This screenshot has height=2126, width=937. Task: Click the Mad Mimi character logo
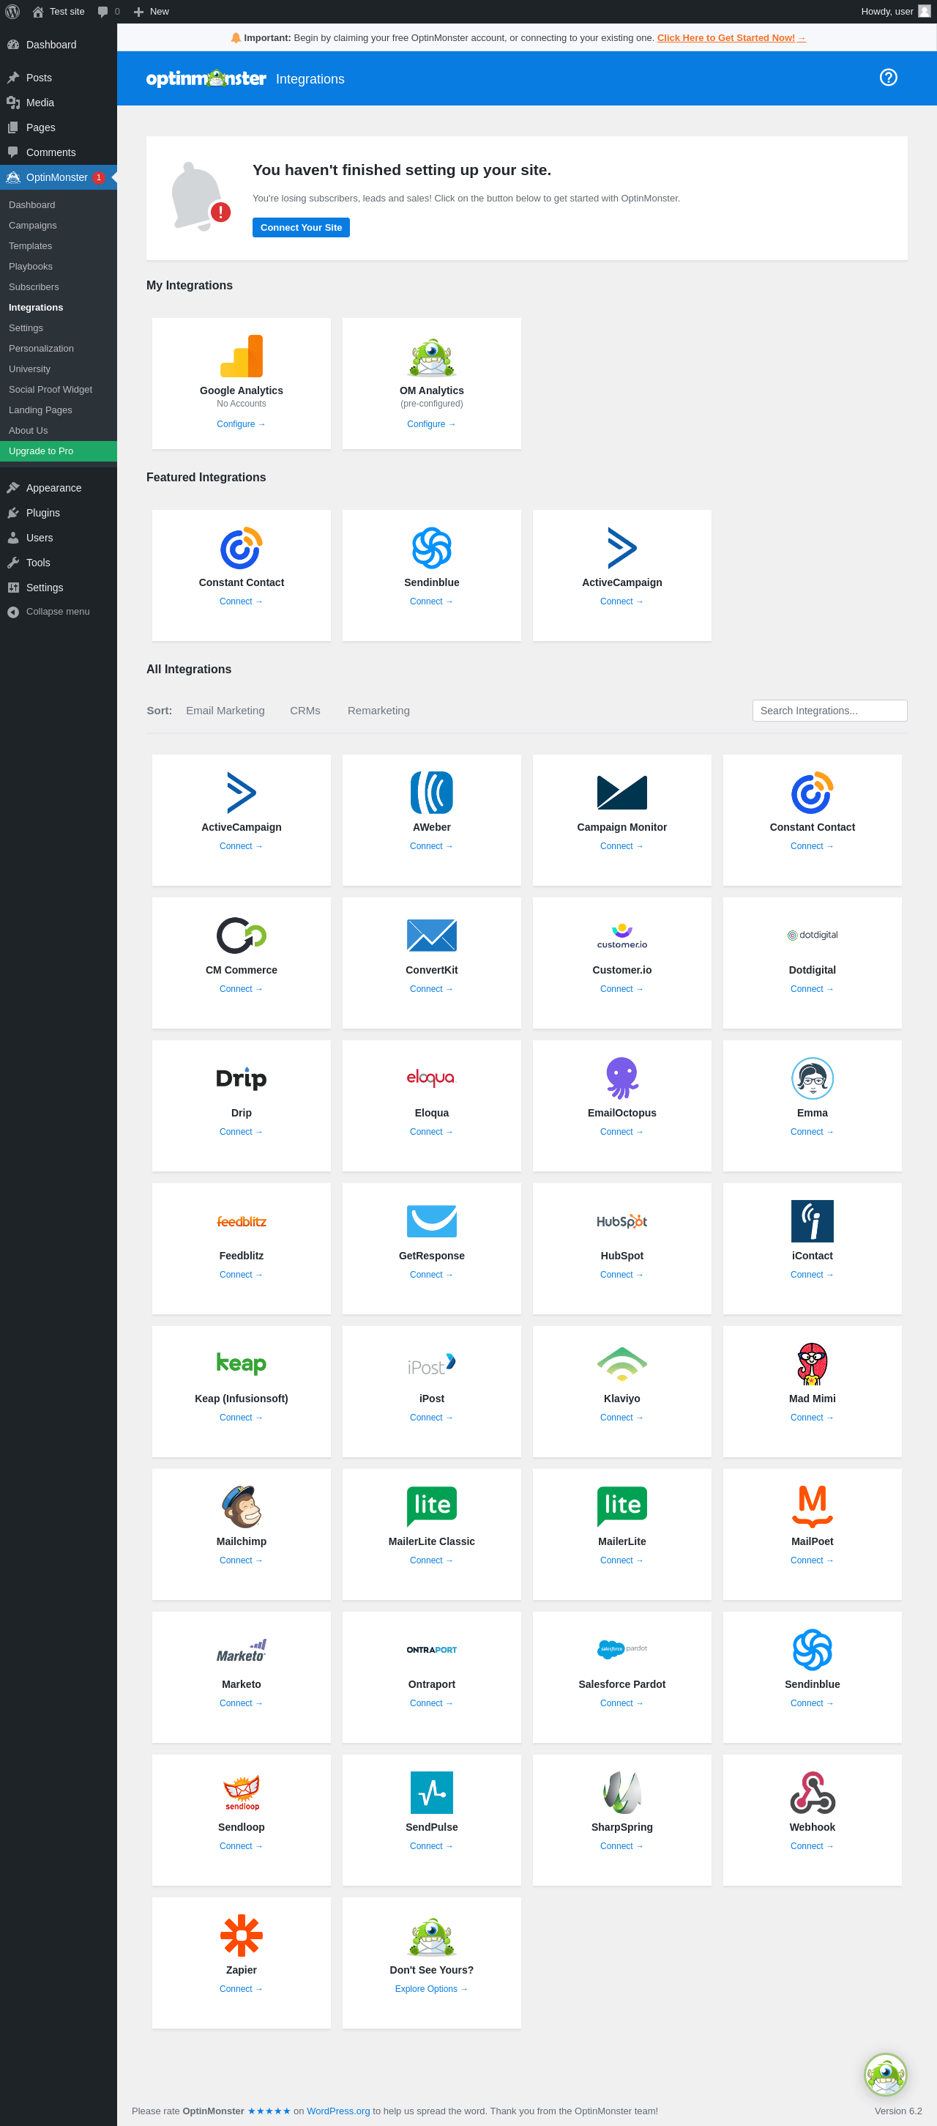pos(812,1363)
